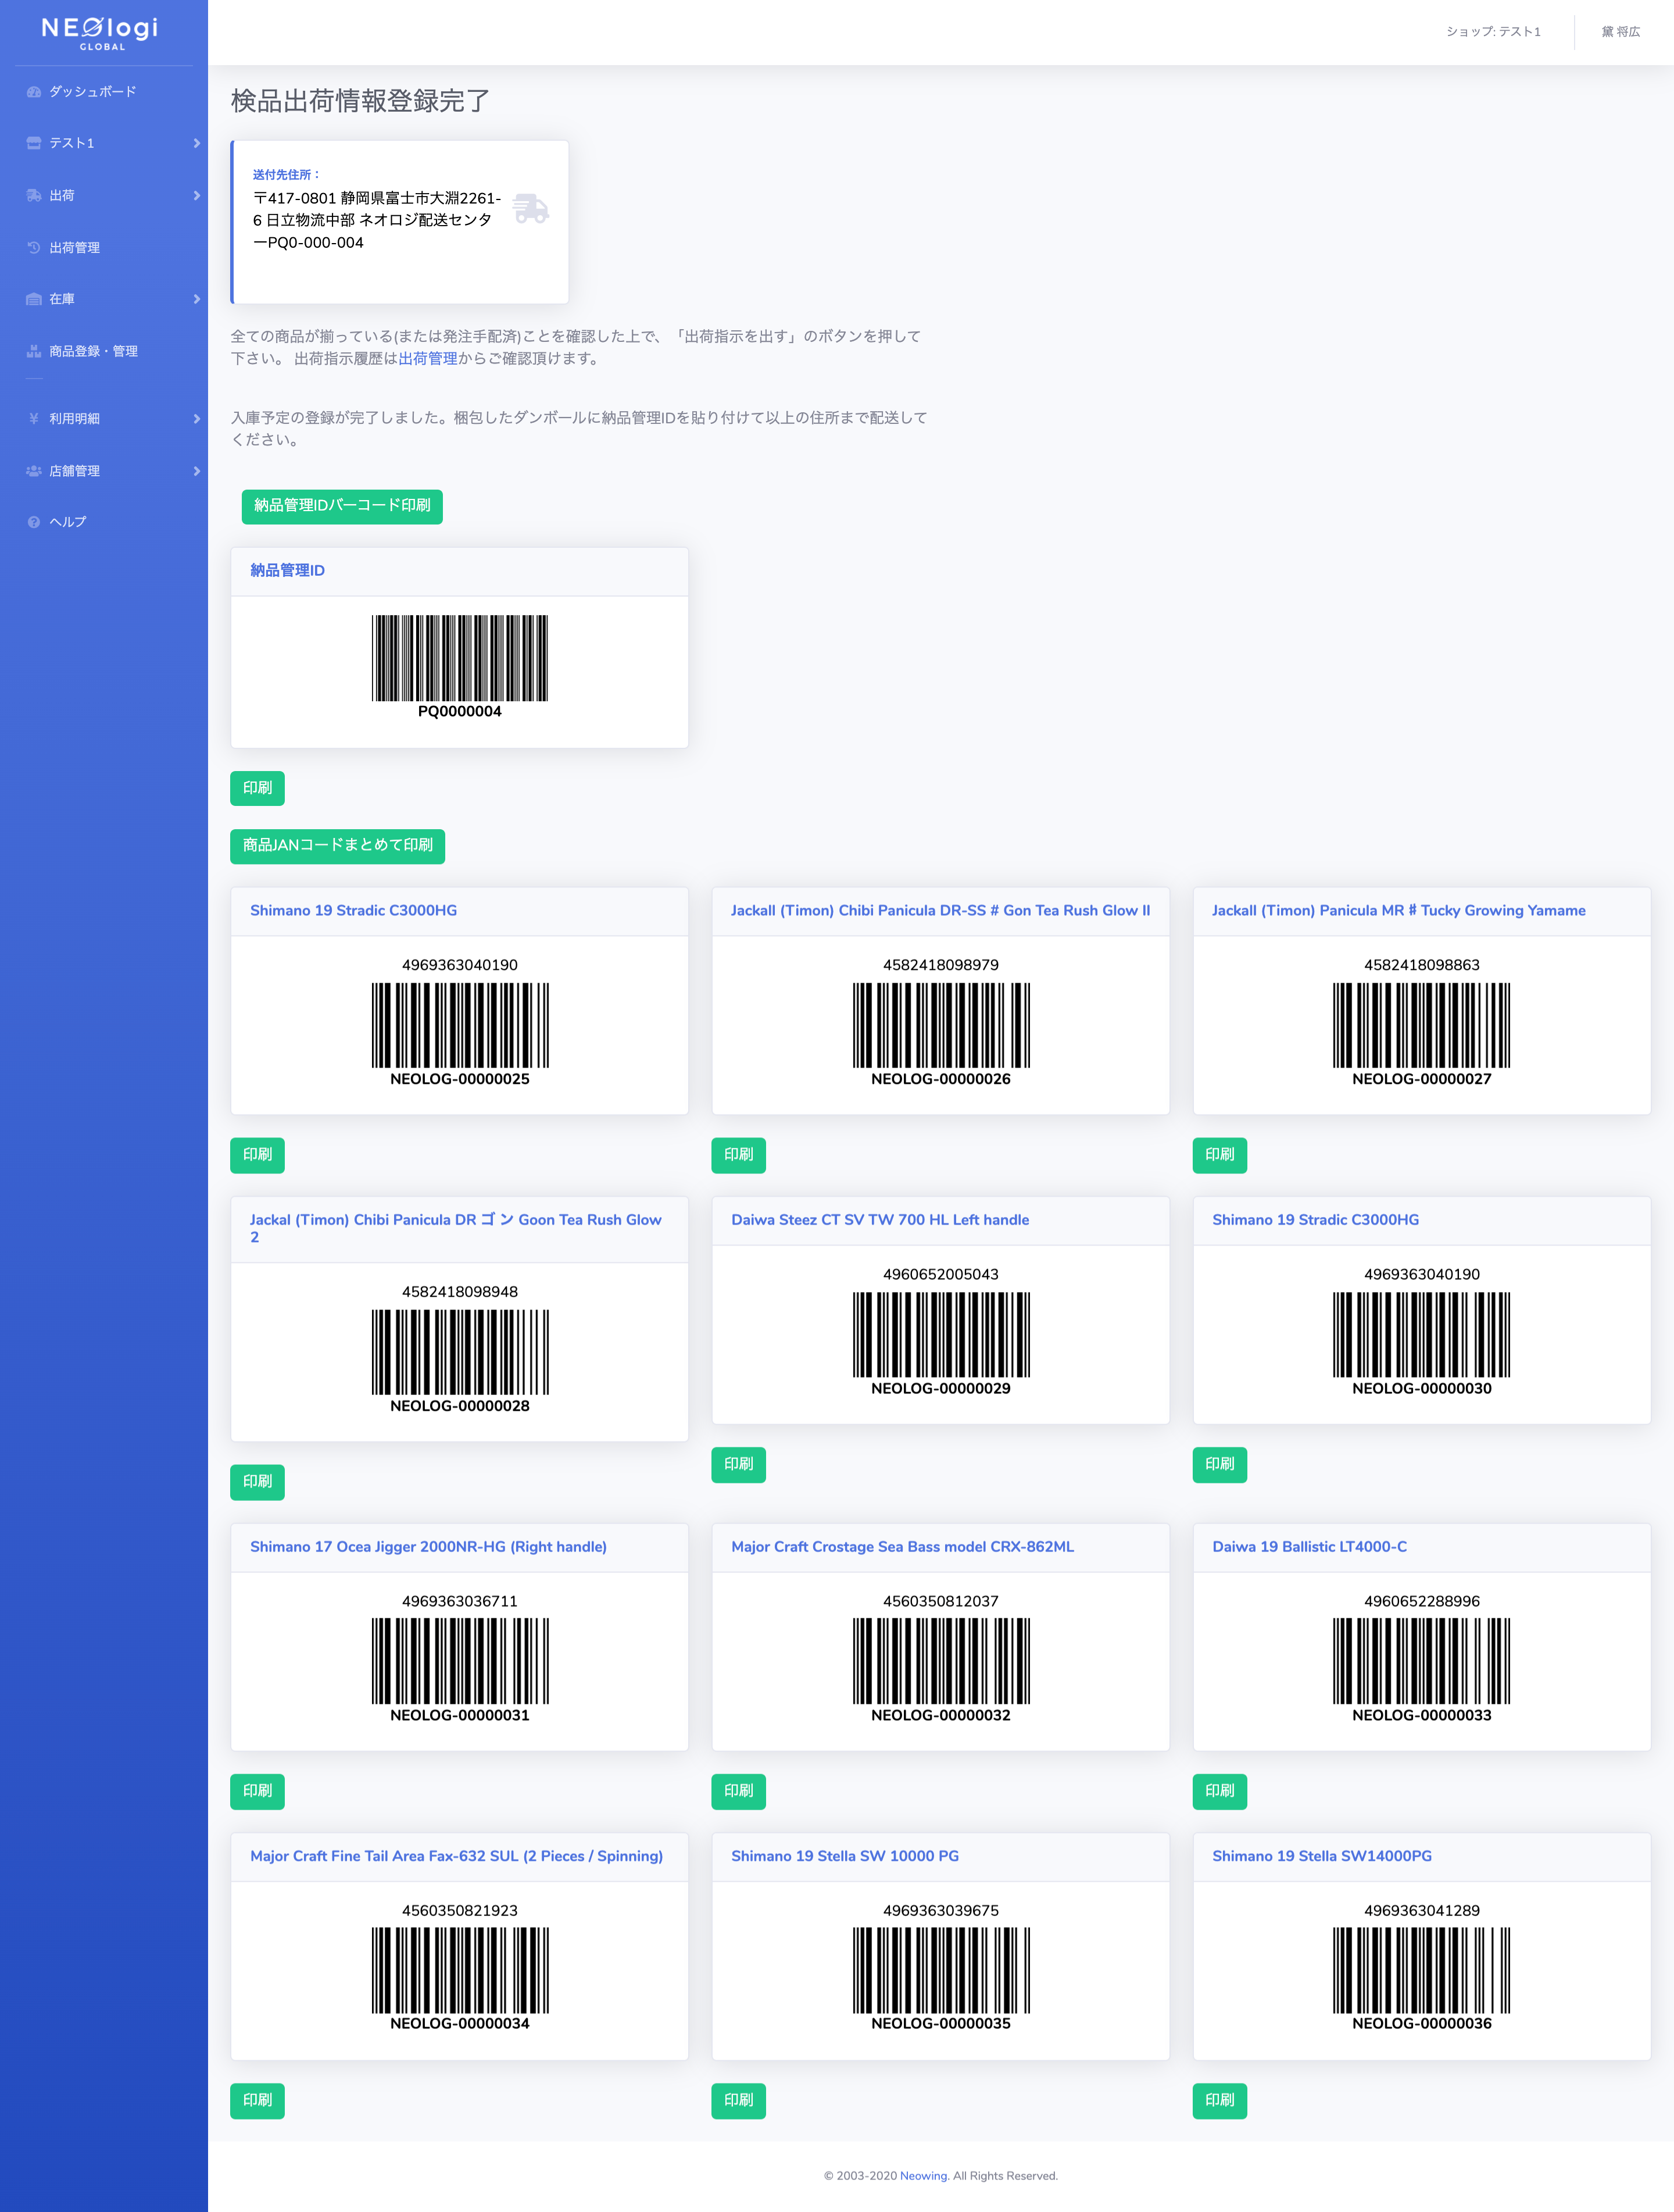This screenshot has height=2212, width=1674.
Task: Click the card title Shimano 19 Stella SW 10000 PG
Action: [845, 1856]
